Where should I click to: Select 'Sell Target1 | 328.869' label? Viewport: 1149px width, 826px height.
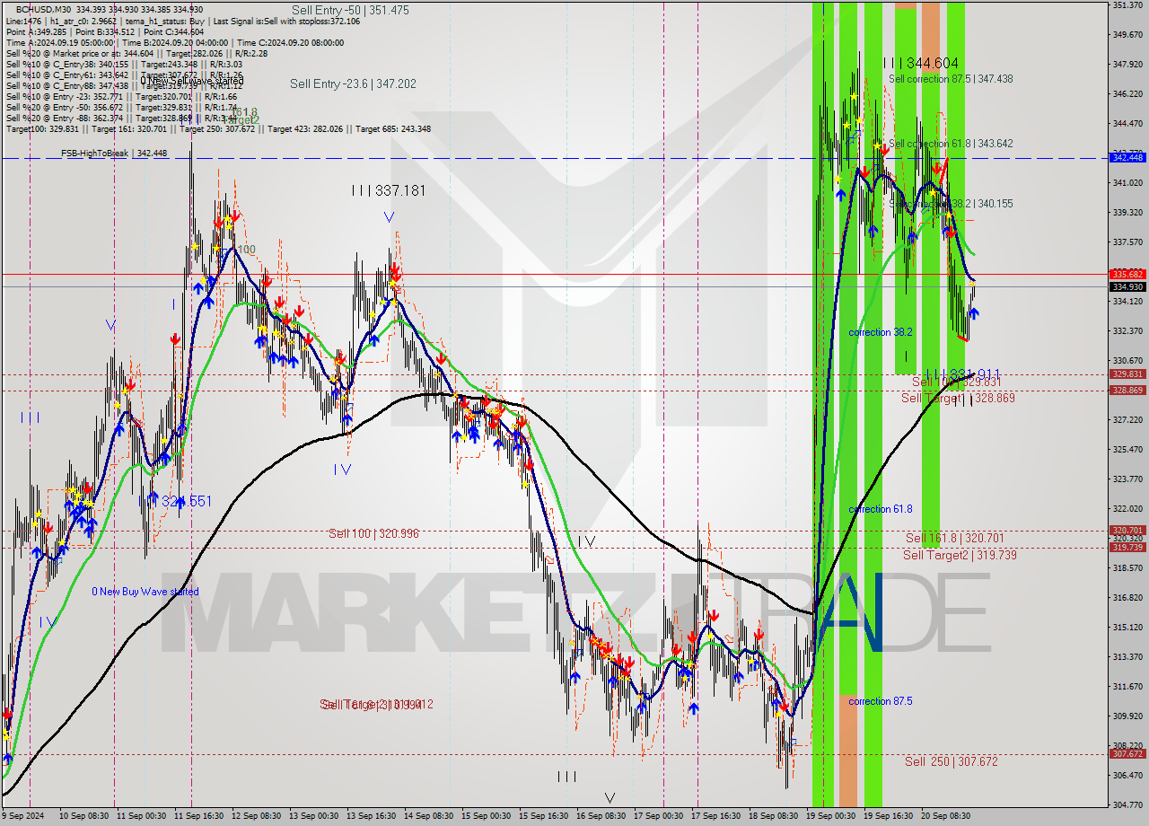959,398
